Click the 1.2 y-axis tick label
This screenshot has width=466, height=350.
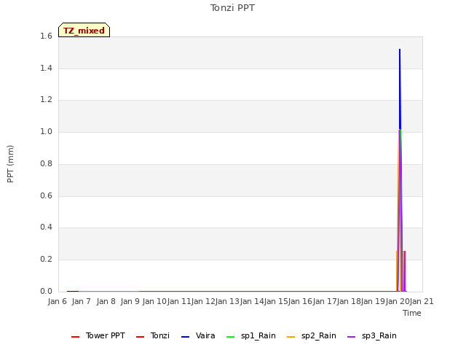point(46,99)
